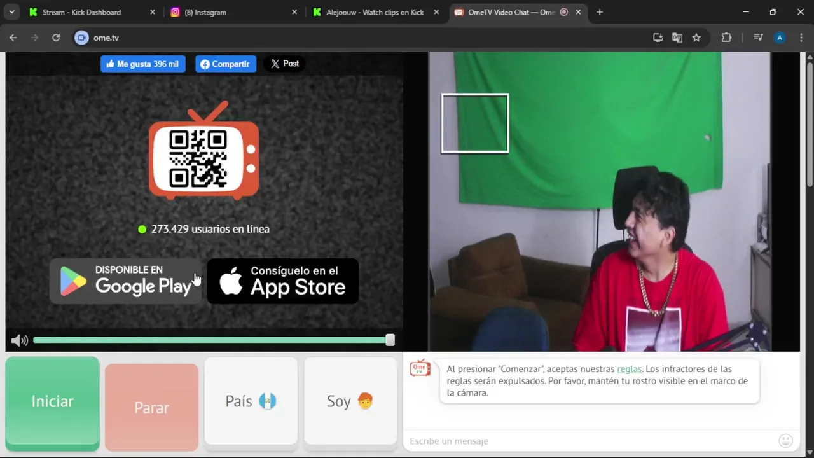Click the volume slider handle

[390, 340]
